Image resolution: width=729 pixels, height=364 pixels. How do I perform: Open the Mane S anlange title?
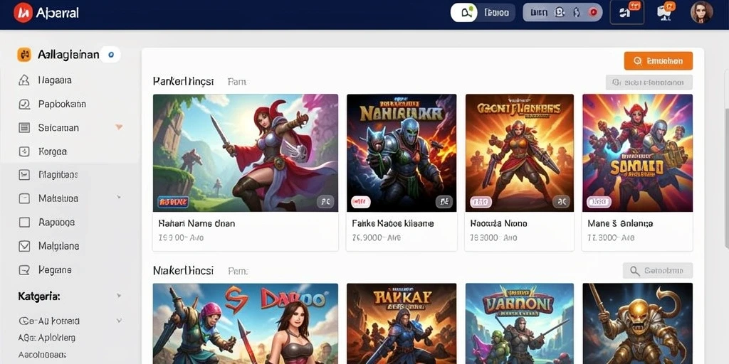(x=620, y=223)
